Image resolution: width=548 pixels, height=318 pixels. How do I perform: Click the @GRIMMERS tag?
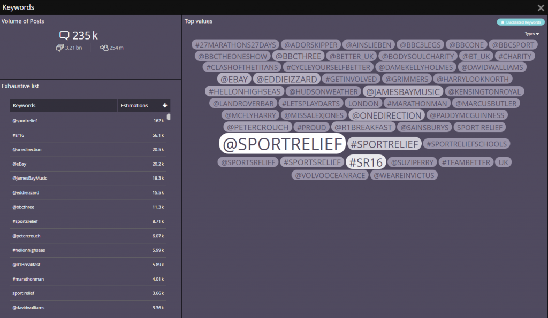(x=407, y=79)
